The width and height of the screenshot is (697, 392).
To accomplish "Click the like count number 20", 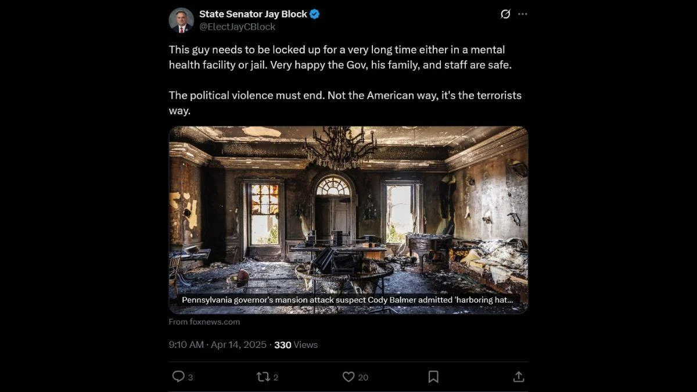I will click(363, 377).
